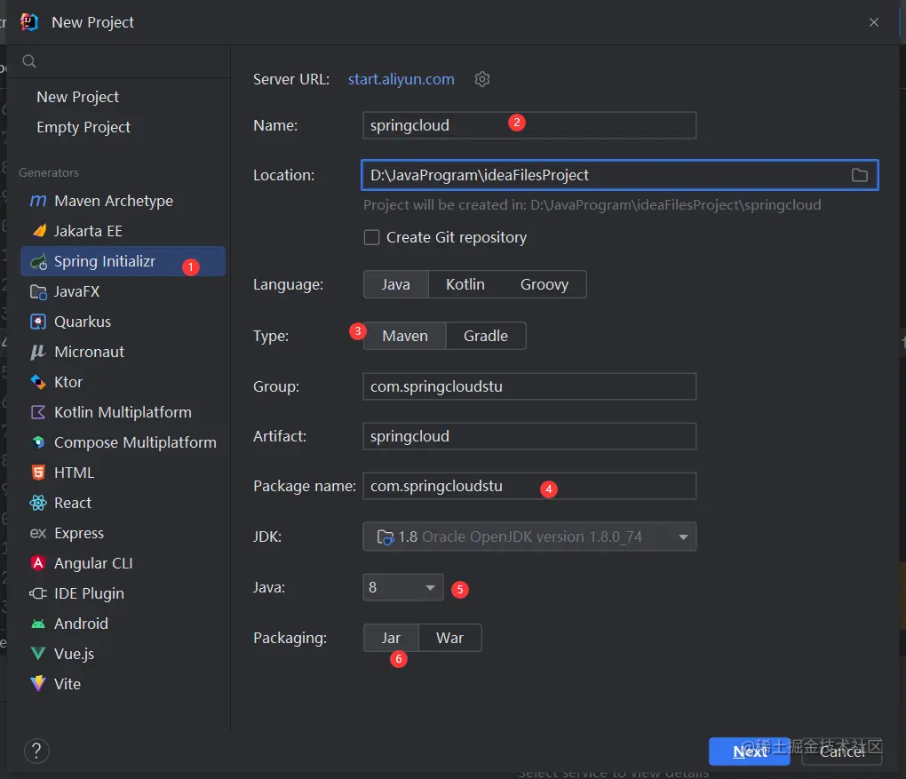Select Groovy language option
906x779 pixels.
tap(544, 284)
